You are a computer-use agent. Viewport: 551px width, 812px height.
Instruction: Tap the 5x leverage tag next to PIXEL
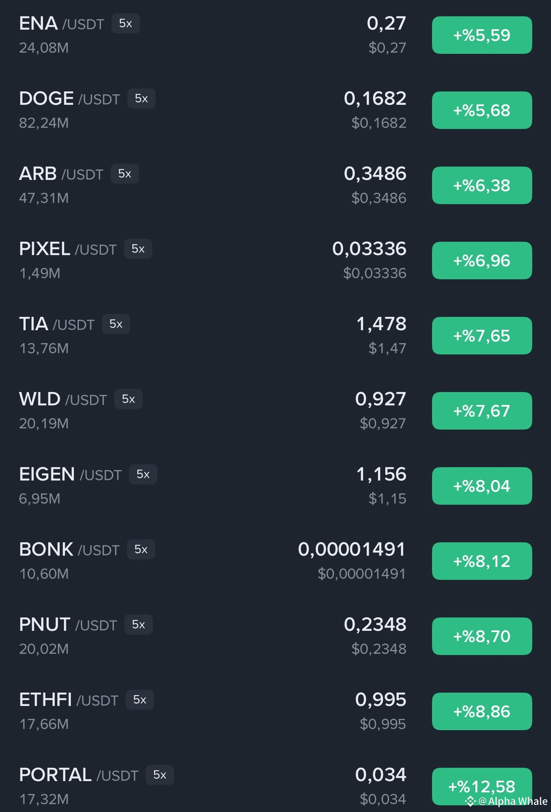pyautogui.click(x=138, y=249)
